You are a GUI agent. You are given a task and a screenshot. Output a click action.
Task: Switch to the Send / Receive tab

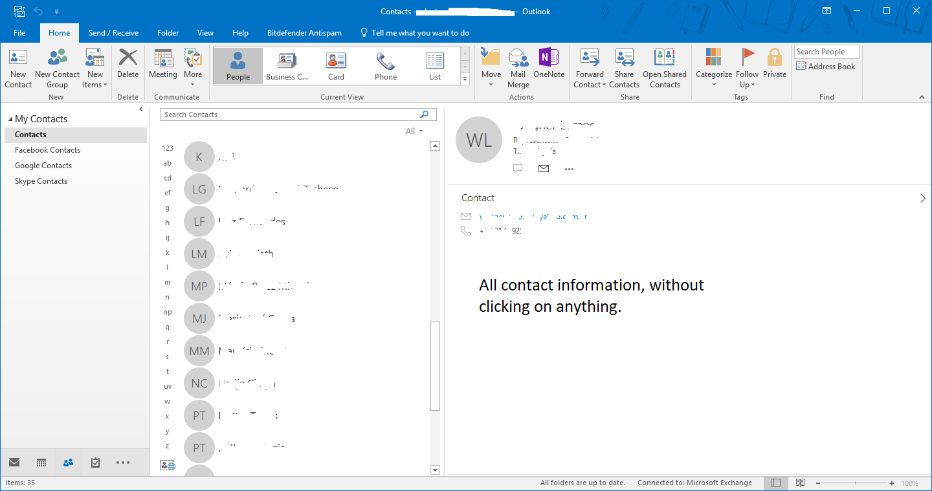point(113,33)
